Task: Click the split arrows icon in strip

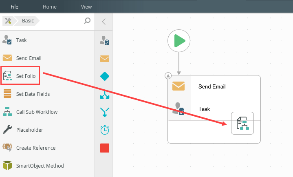Action: [105, 95]
